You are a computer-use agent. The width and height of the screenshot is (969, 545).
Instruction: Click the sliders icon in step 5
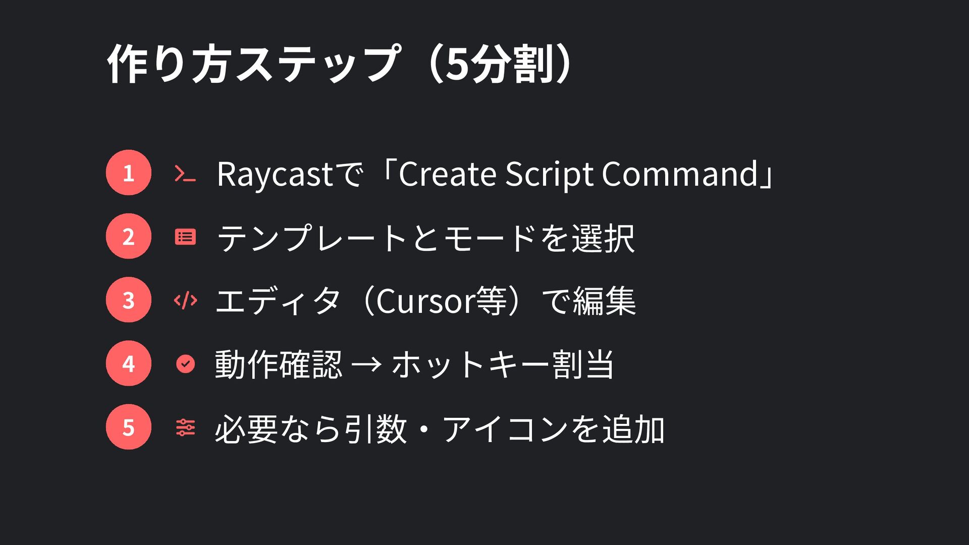tap(185, 427)
